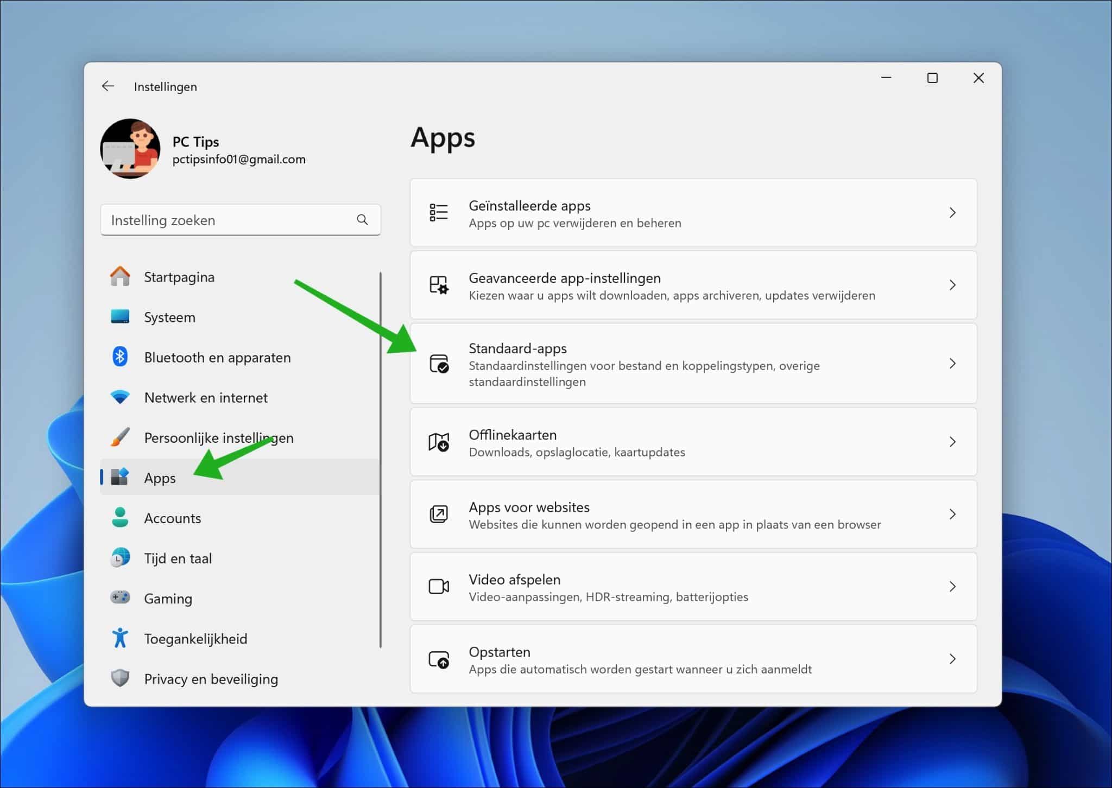Open the Accounts section
Viewport: 1112px width, 788px height.
(173, 517)
